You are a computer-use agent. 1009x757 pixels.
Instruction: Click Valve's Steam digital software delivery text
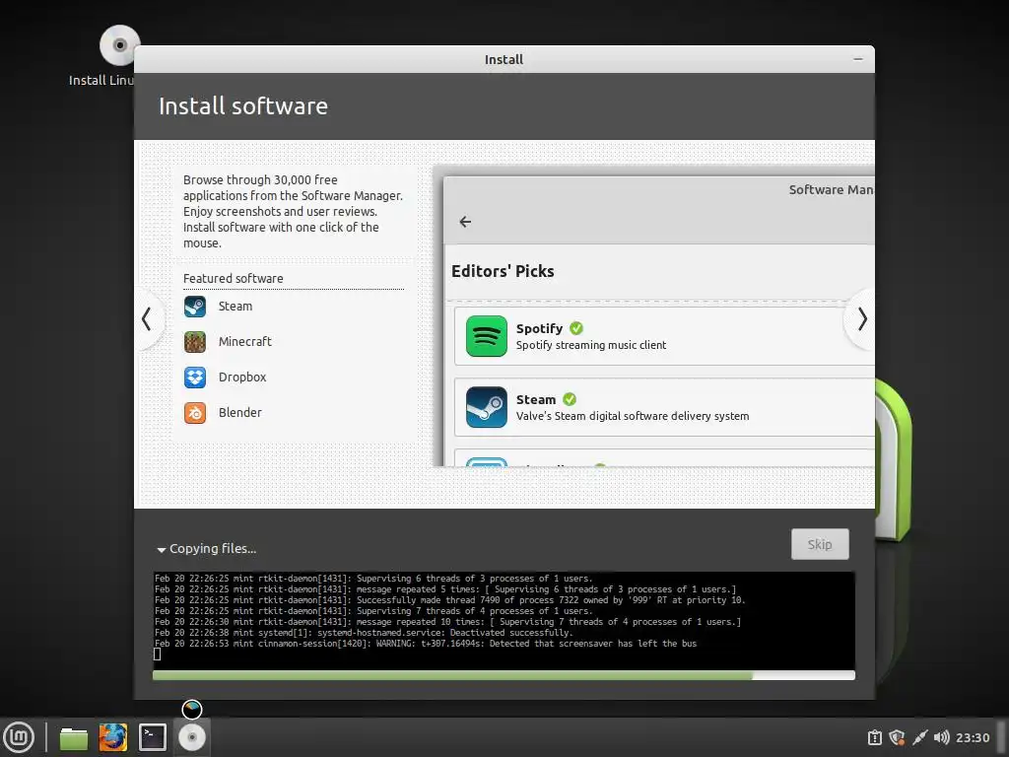(x=633, y=416)
